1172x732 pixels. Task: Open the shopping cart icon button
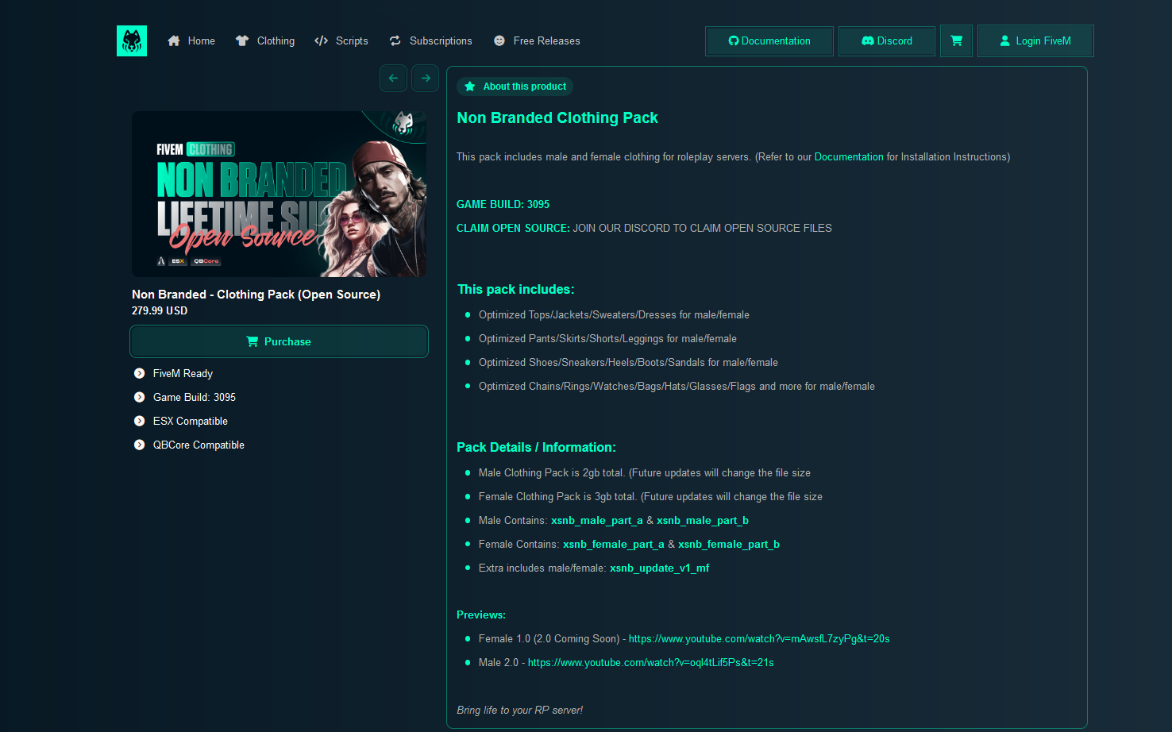click(956, 40)
